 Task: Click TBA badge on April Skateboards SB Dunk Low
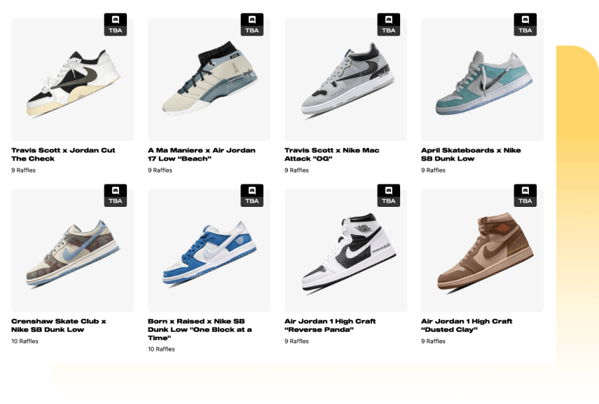click(525, 25)
